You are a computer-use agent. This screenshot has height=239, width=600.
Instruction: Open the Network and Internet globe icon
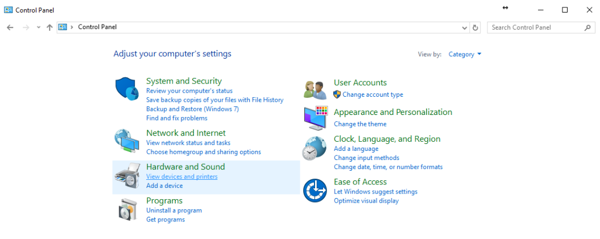[x=127, y=142]
